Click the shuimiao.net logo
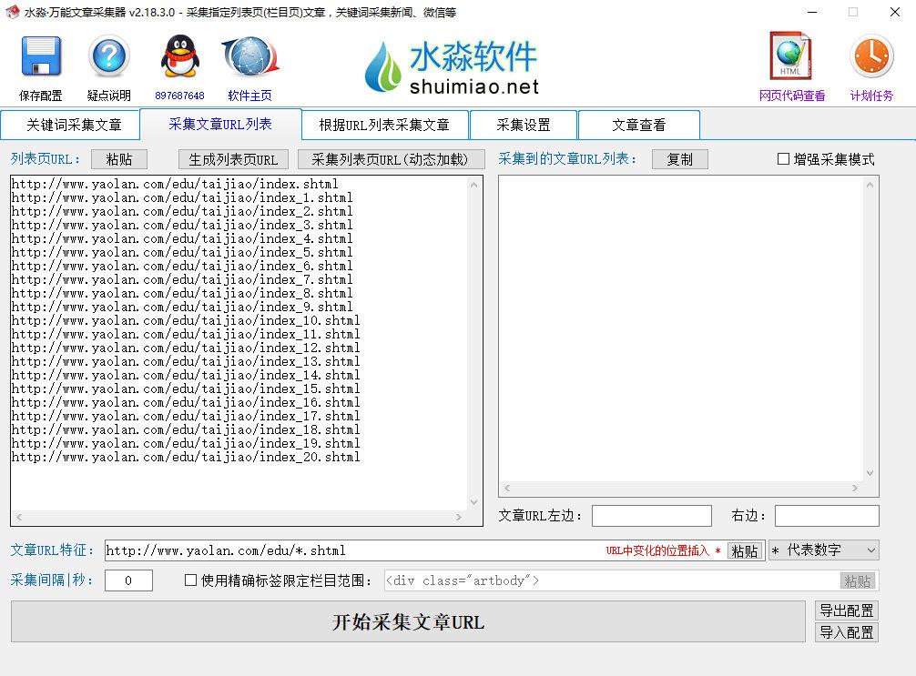Viewport: 916px width, 676px height. [x=452, y=67]
